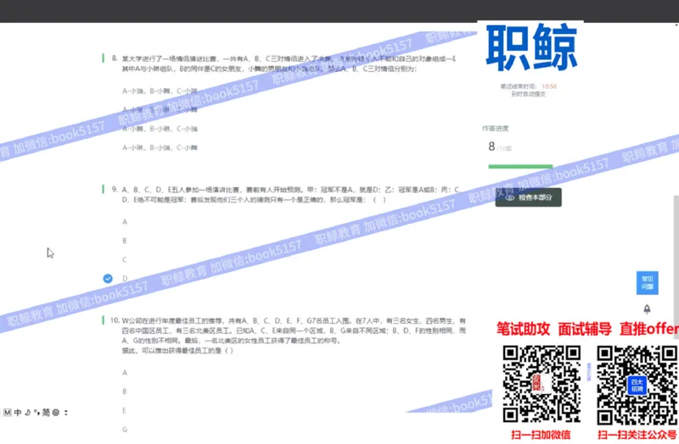Image resolution: width=679 pixels, height=444 pixels.
Task: Choose option A-小琳, B-小瑞, C-小舞 in question 8
Action: tap(160, 147)
